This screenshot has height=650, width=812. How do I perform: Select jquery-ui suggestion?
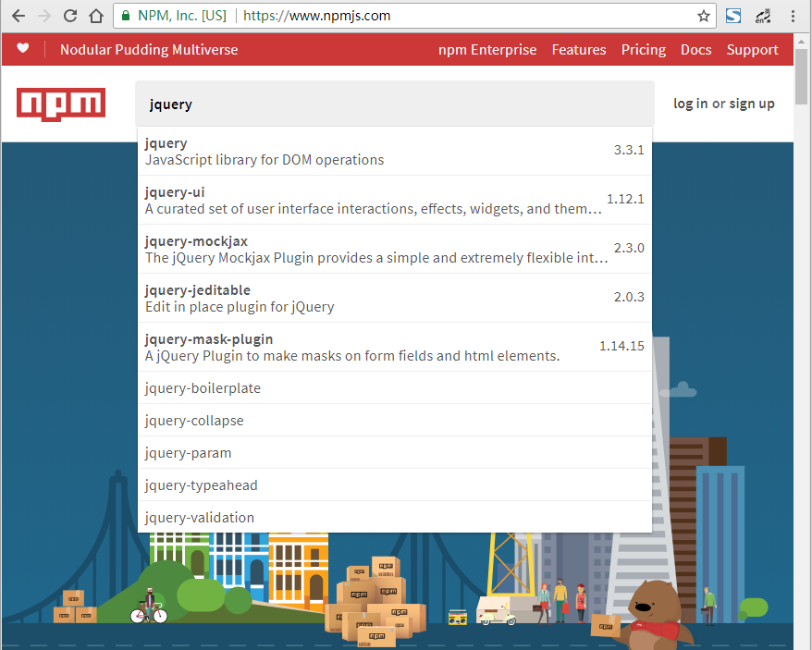395,200
